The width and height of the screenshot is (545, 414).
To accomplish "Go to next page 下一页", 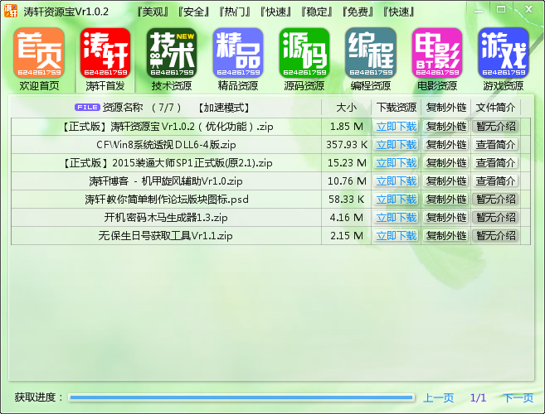I will tap(518, 397).
